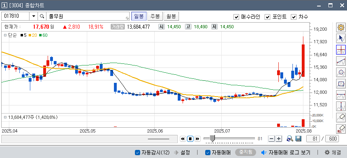Click the volume value 13,684,477

click(138, 27)
